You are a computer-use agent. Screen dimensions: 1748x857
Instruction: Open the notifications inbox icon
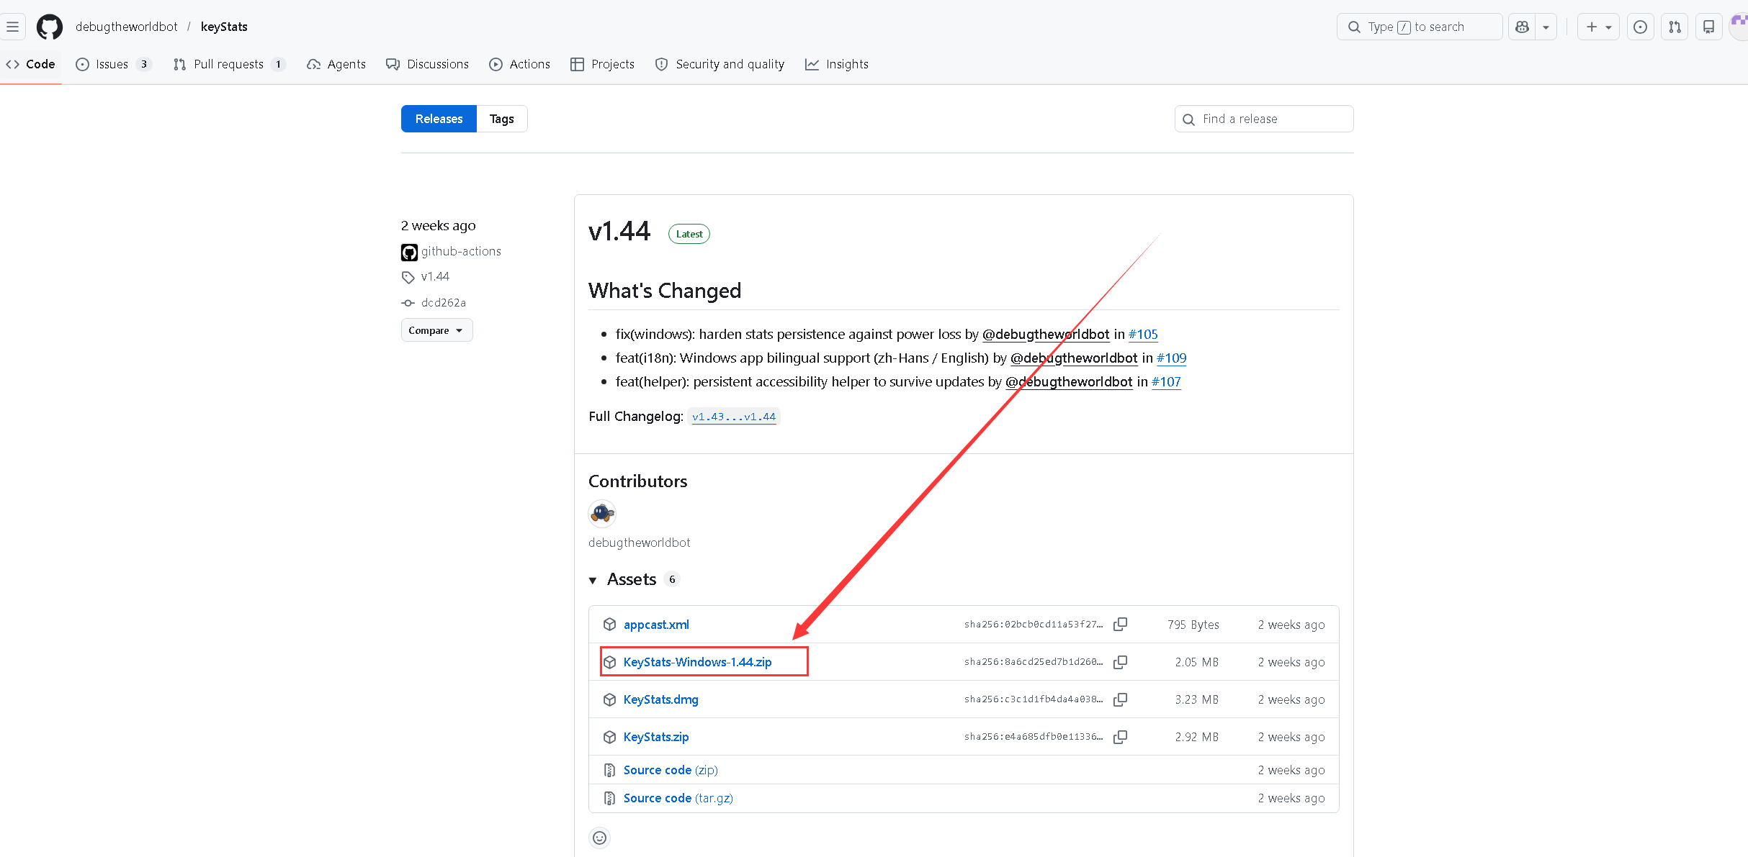pyautogui.click(x=1708, y=27)
